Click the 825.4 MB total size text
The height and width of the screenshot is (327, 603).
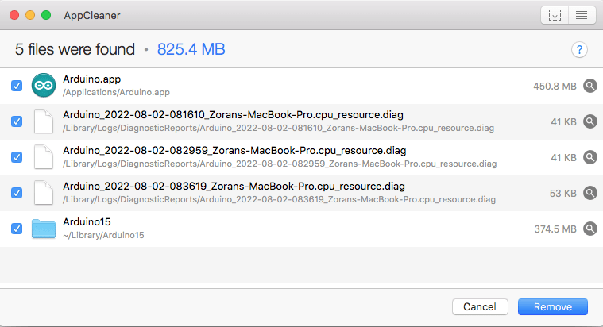191,49
